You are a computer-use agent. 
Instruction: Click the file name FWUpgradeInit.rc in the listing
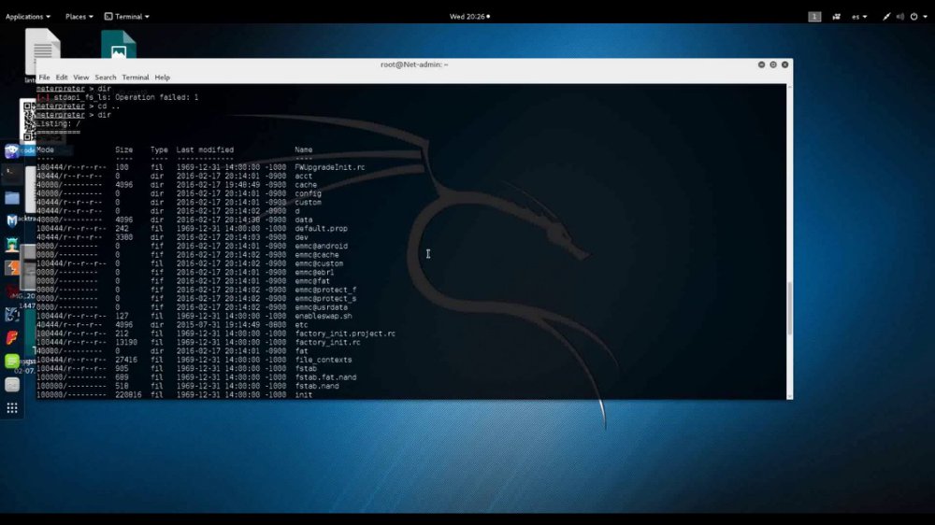pyautogui.click(x=330, y=167)
